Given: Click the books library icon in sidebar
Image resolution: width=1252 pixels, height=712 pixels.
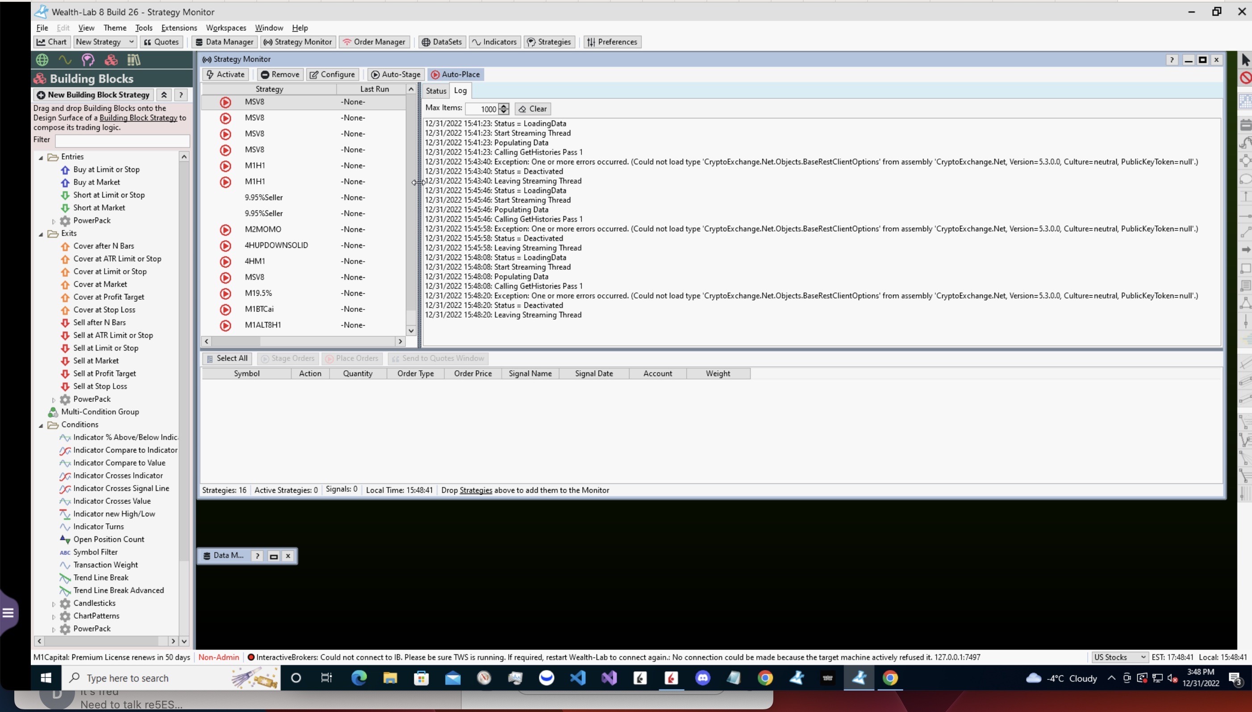Looking at the screenshot, I should (x=134, y=60).
